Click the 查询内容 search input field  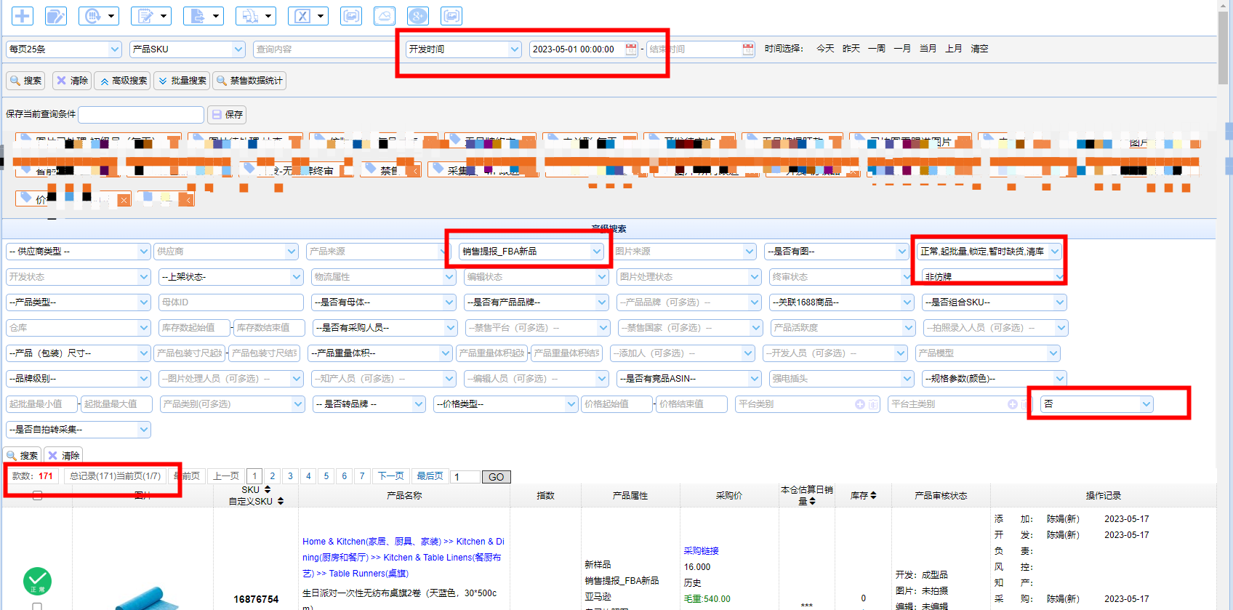coord(325,49)
